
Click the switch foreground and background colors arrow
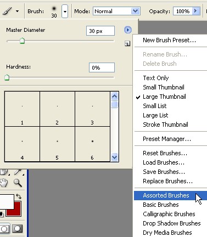pos(19,196)
